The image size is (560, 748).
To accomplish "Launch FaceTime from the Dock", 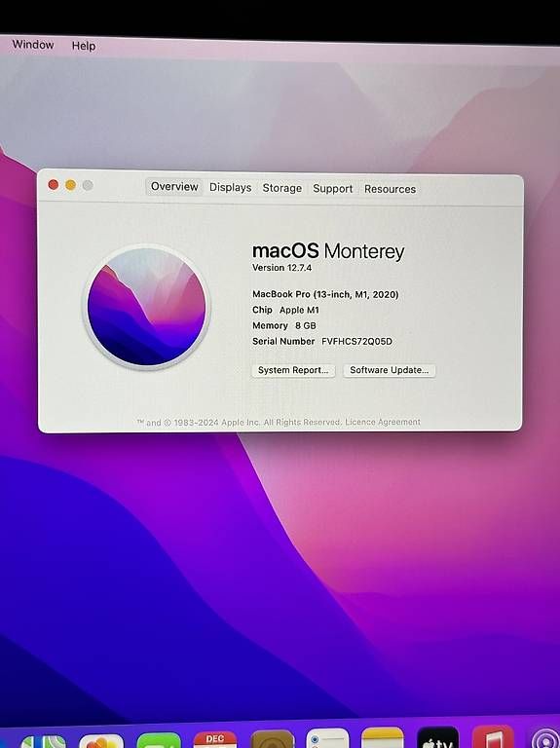I will click(159, 740).
